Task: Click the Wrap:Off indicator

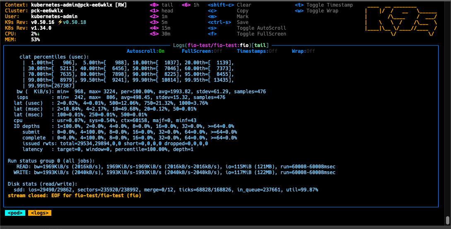Action: click(304, 51)
